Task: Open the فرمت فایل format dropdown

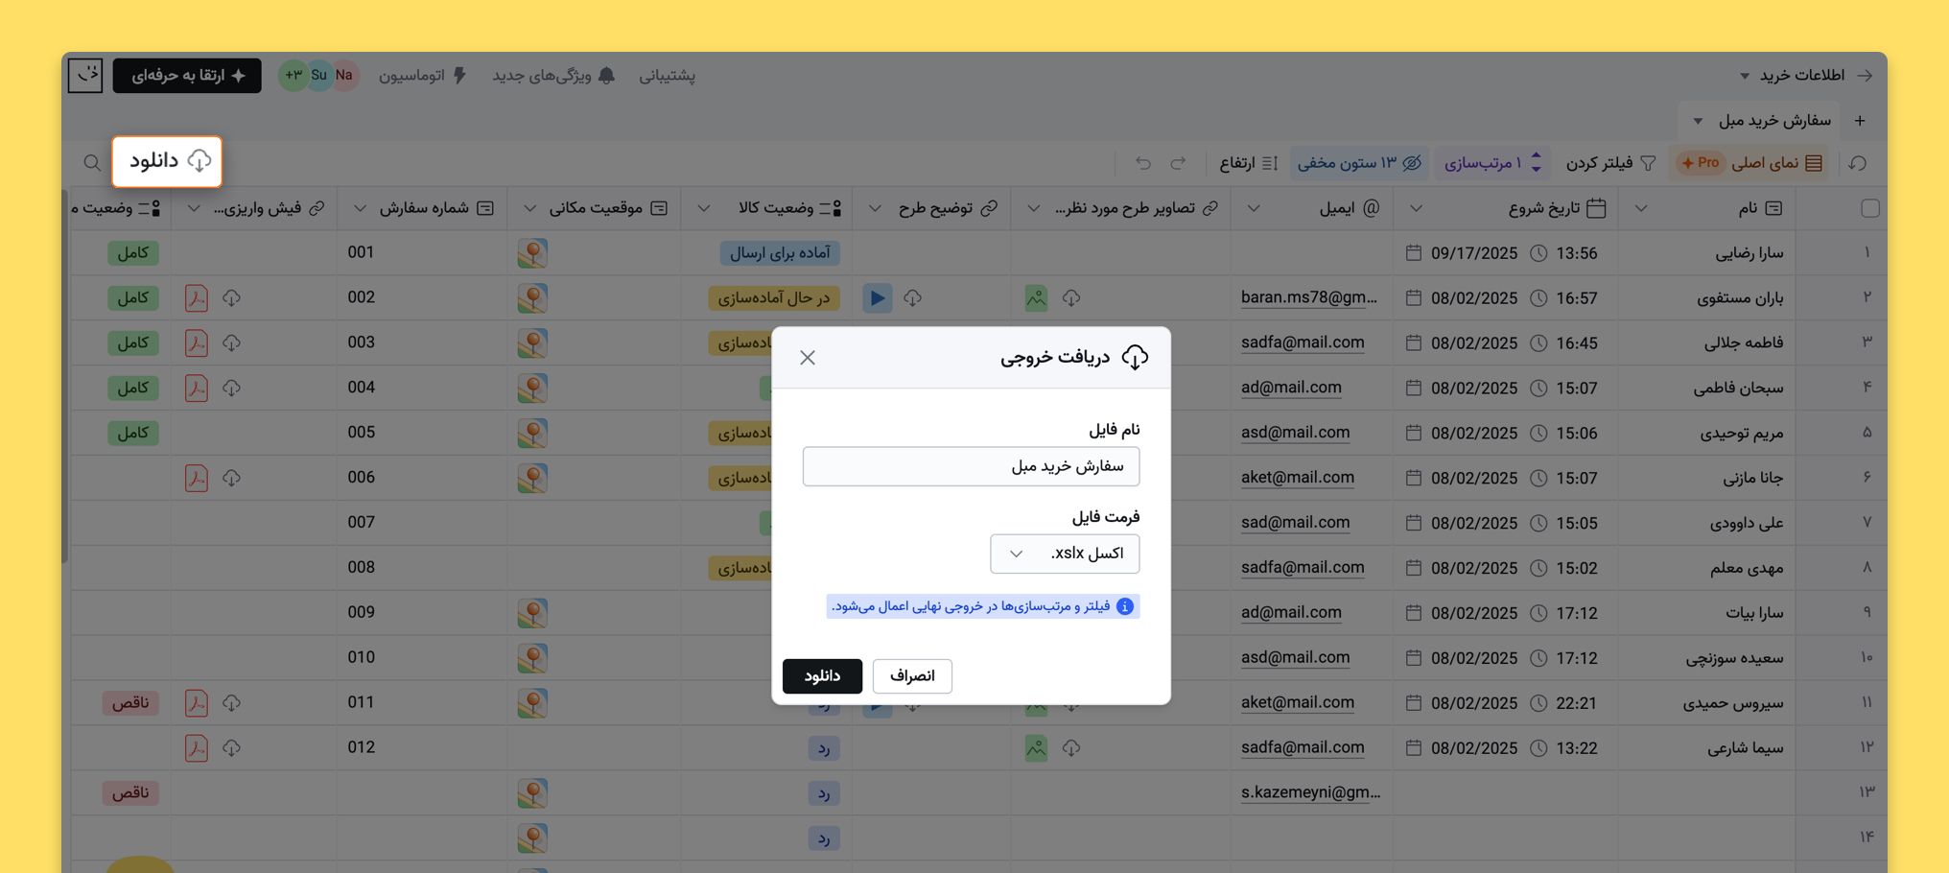Action: tap(1065, 554)
